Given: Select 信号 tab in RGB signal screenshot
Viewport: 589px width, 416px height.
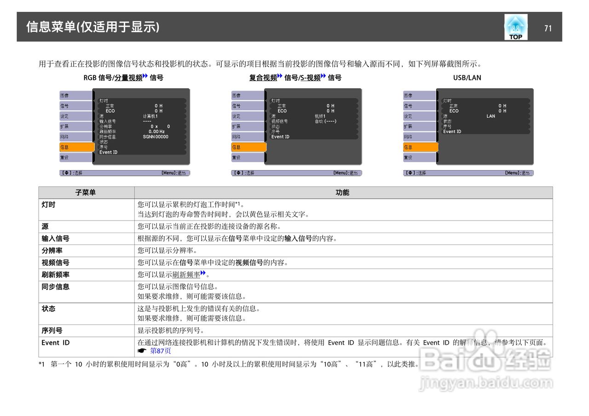Looking at the screenshot, I should [x=76, y=106].
